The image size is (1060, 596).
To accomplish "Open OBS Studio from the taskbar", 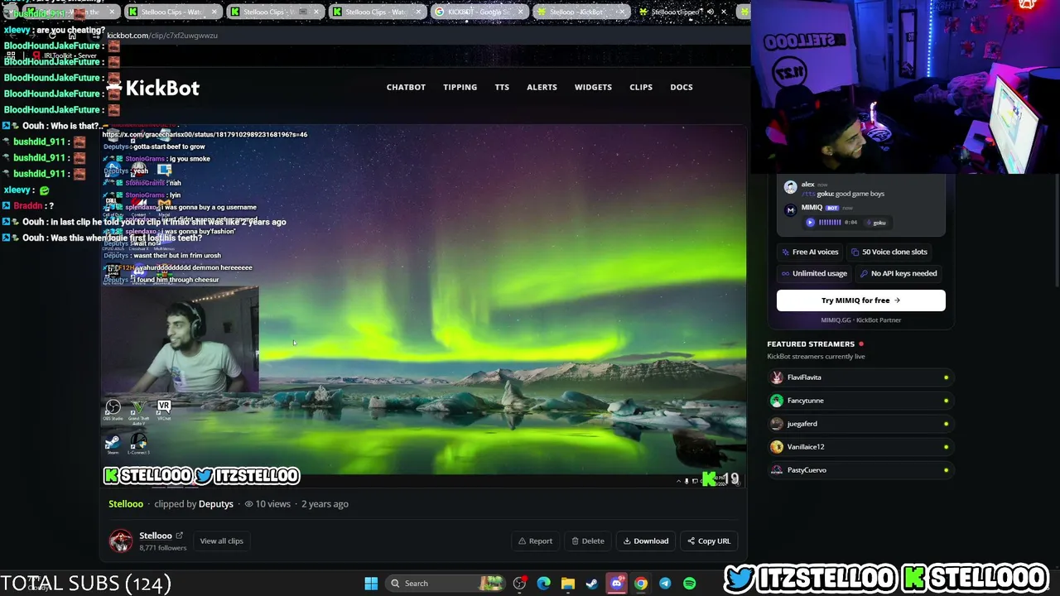I will pos(519,584).
